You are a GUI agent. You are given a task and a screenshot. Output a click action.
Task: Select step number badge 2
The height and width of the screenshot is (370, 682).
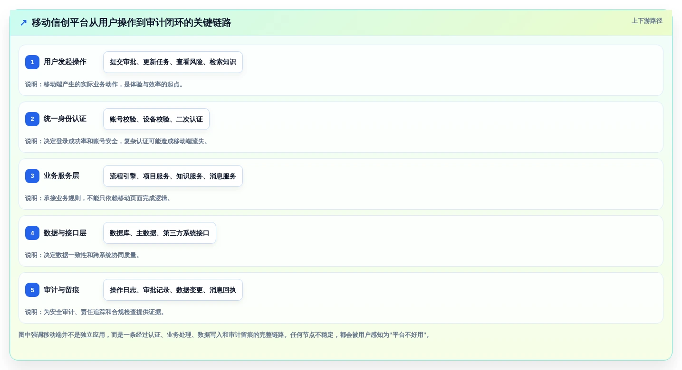pyautogui.click(x=32, y=119)
